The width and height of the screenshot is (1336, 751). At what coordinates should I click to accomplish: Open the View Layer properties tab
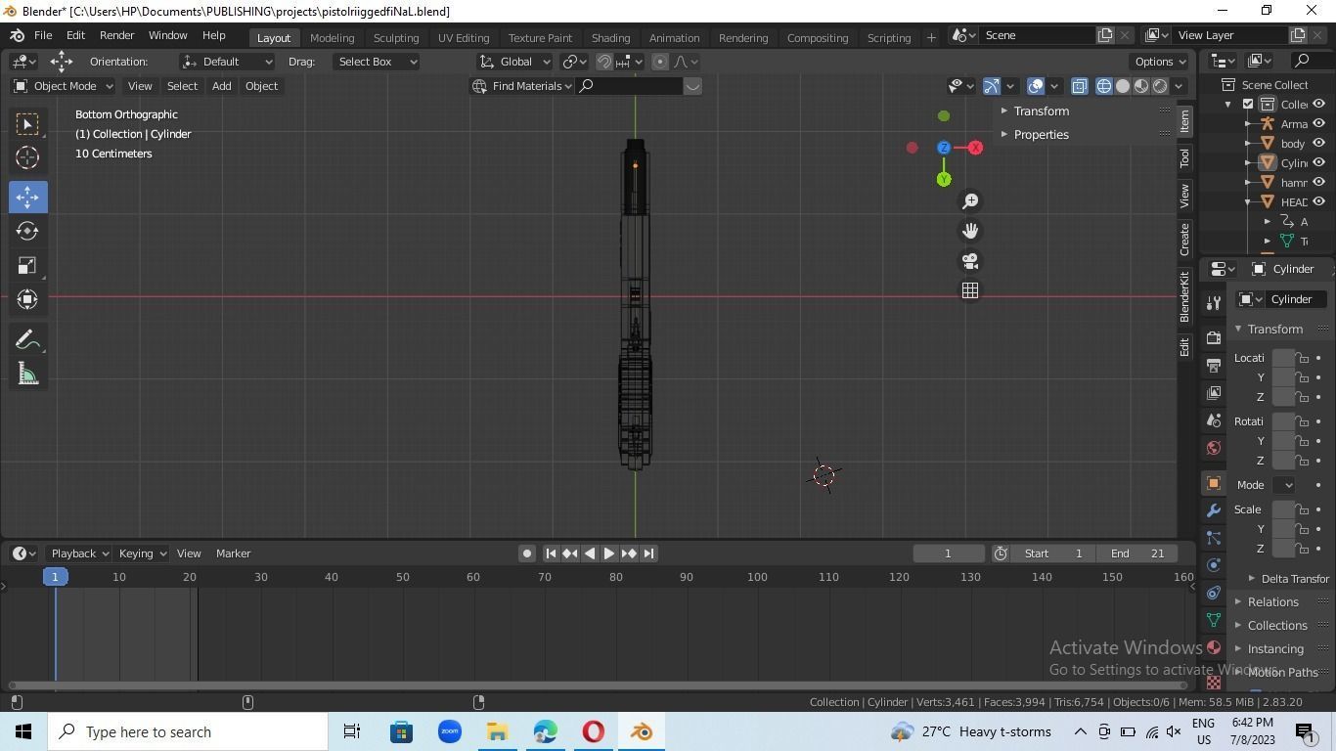point(1214,393)
